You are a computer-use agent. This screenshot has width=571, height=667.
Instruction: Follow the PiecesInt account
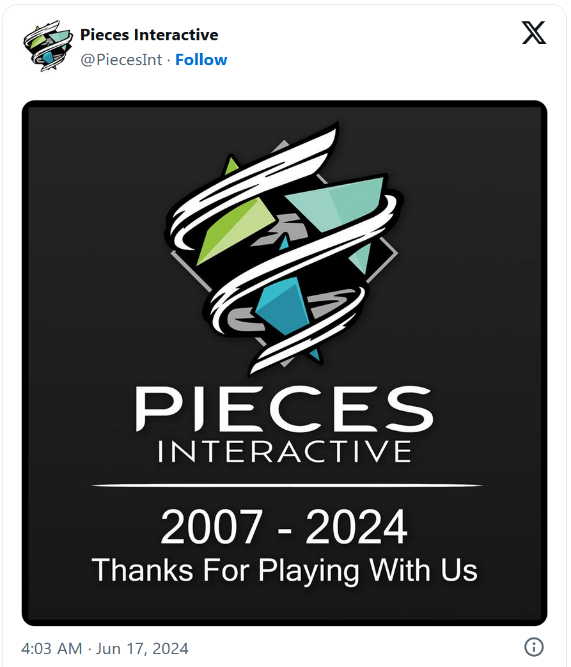point(201,59)
